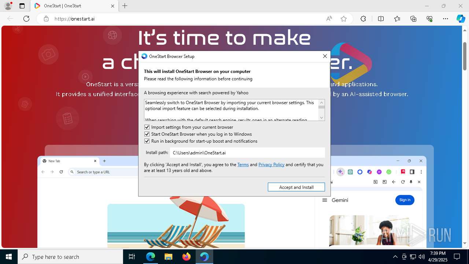This screenshot has height=264, width=469.
Task: Add page to favorites star icon
Action: tap(344, 19)
